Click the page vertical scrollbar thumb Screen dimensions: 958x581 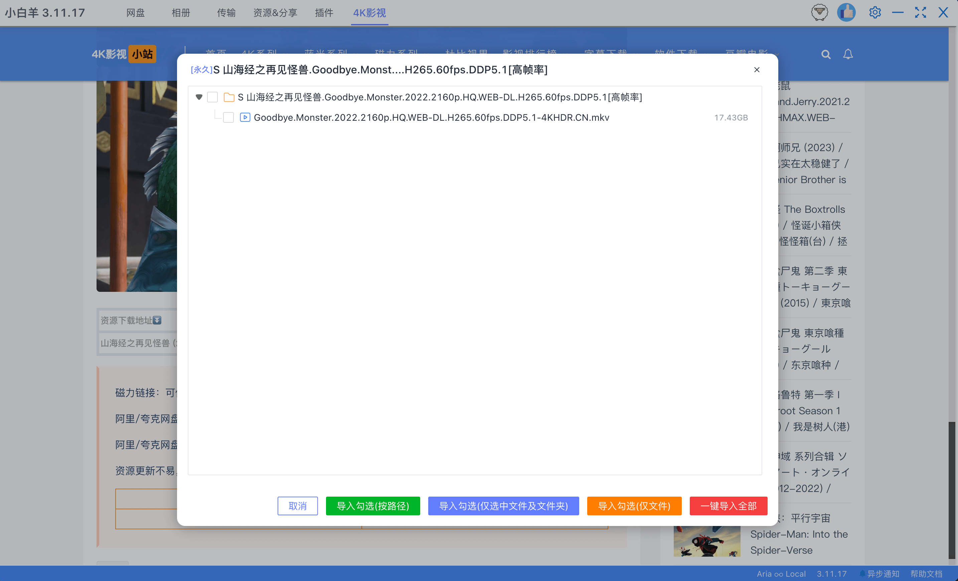point(952,491)
